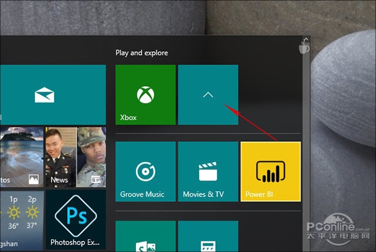Open Movies & TV app
Screen dimensions: 376x252
[208, 171]
